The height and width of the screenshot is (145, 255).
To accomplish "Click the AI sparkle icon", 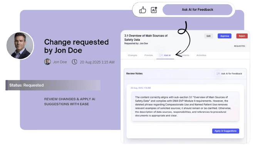I will pos(154,10).
